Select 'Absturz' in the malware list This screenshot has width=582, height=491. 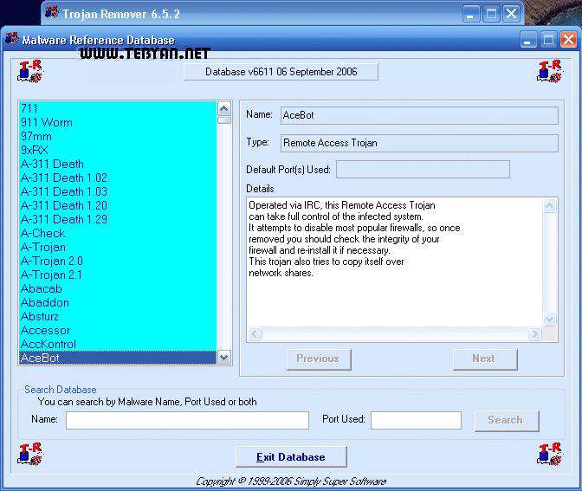[117, 316]
